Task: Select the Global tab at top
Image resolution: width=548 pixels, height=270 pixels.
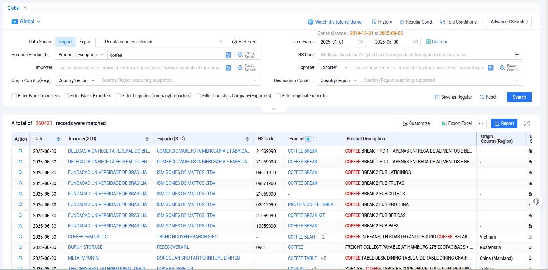Action: [x=13, y=8]
